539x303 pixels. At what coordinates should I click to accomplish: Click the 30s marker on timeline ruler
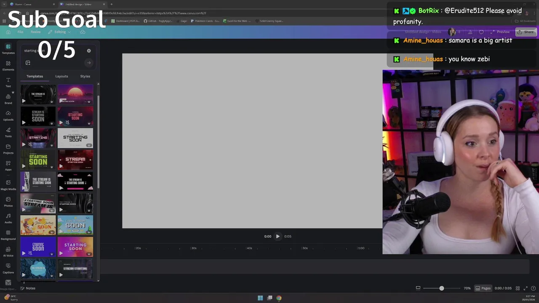click(194, 248)
